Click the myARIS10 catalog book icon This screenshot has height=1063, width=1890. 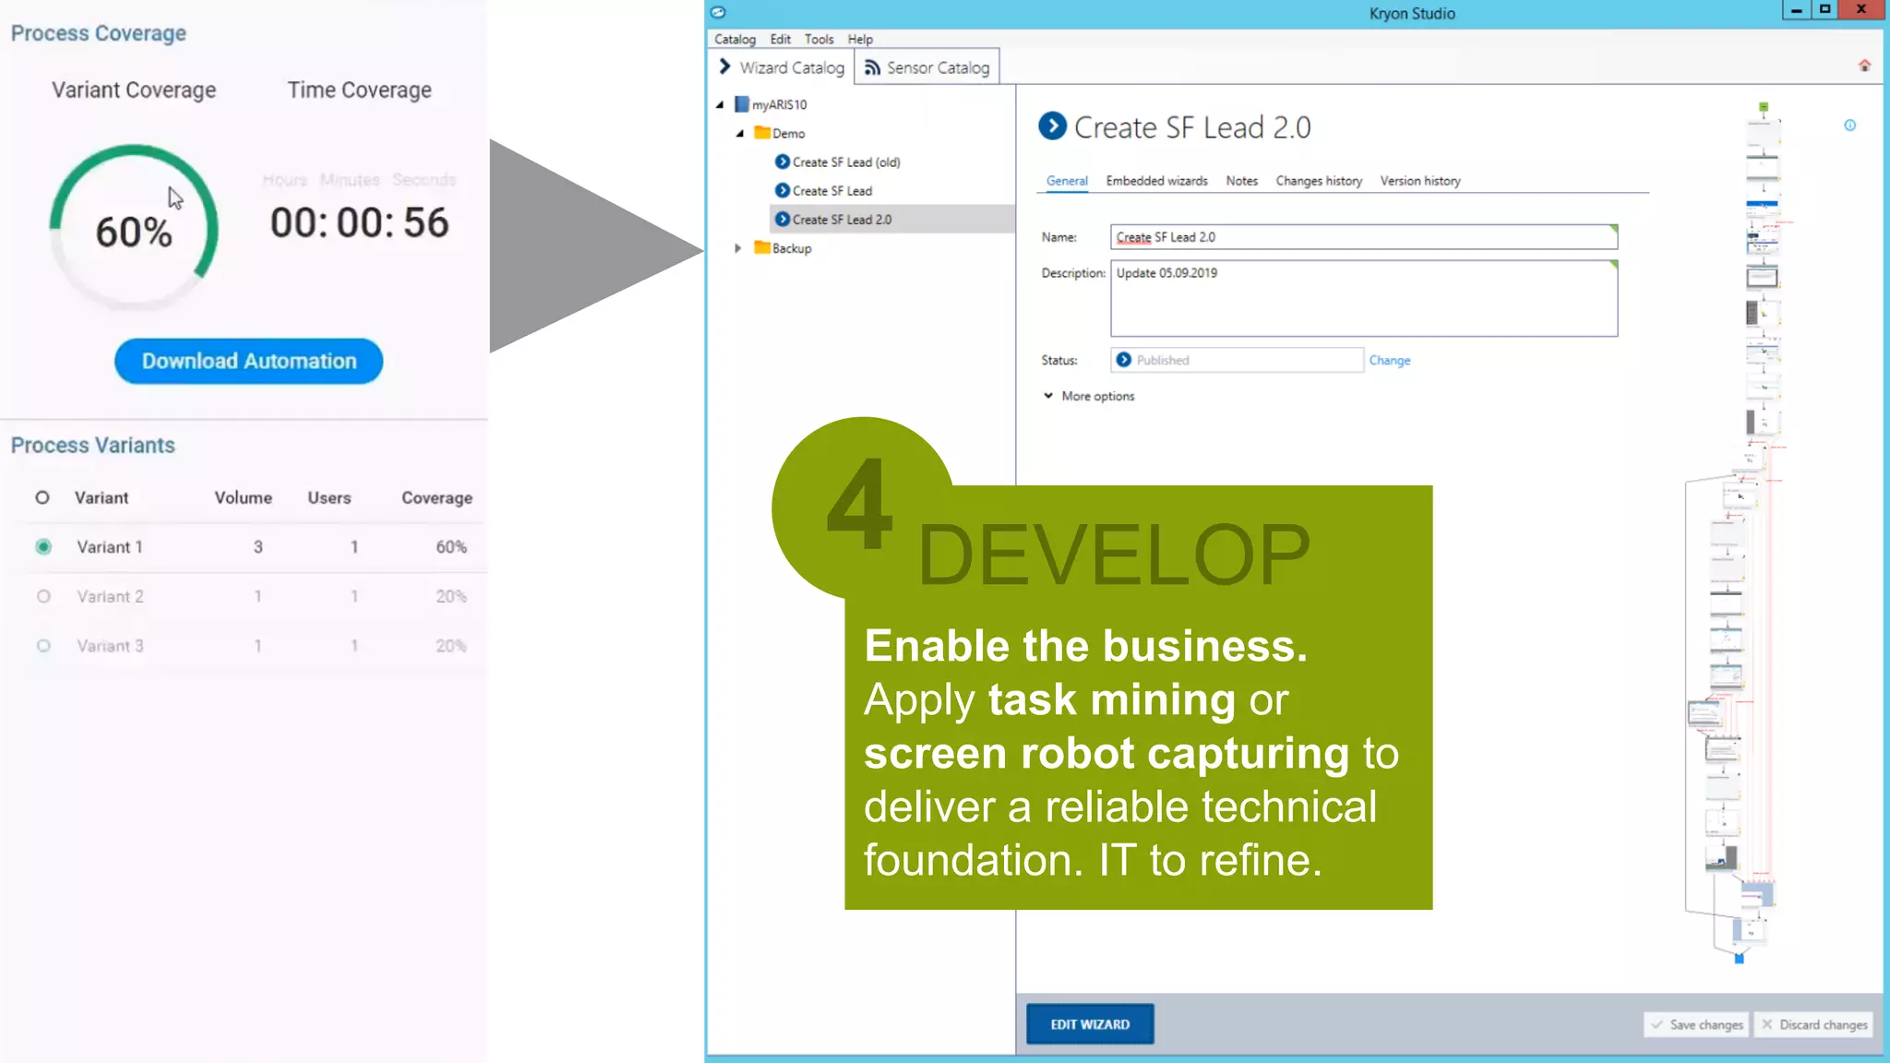(741, 104)
